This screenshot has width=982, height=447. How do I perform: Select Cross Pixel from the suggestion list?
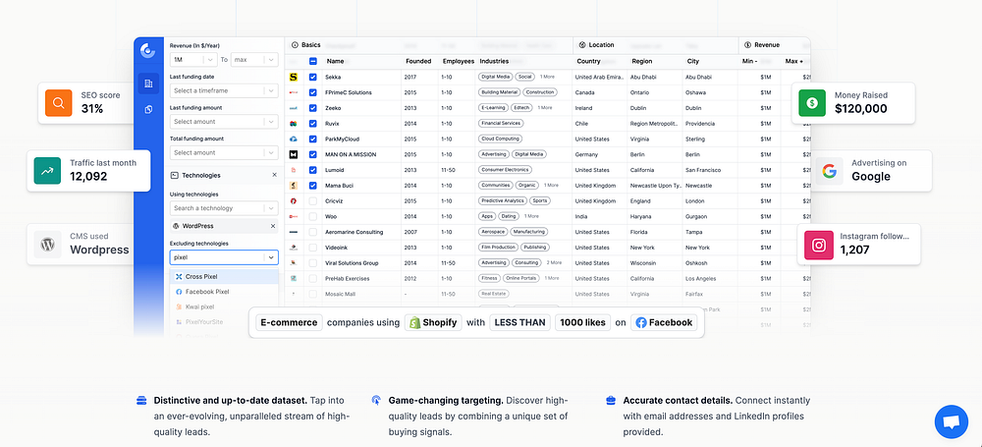pyautogui.click(x=224, y=276)
